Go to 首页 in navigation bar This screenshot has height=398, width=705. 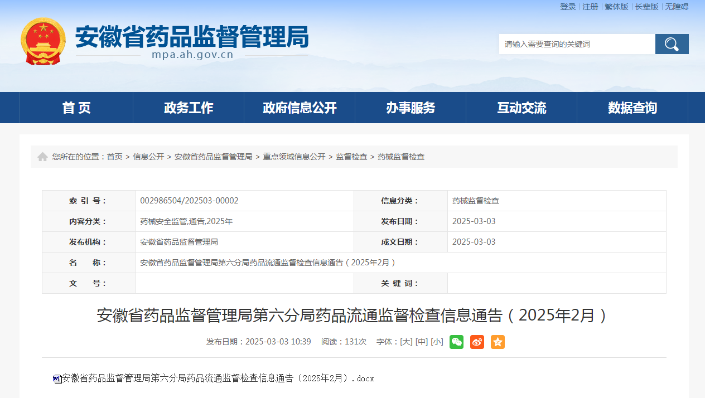click(76, 108)
